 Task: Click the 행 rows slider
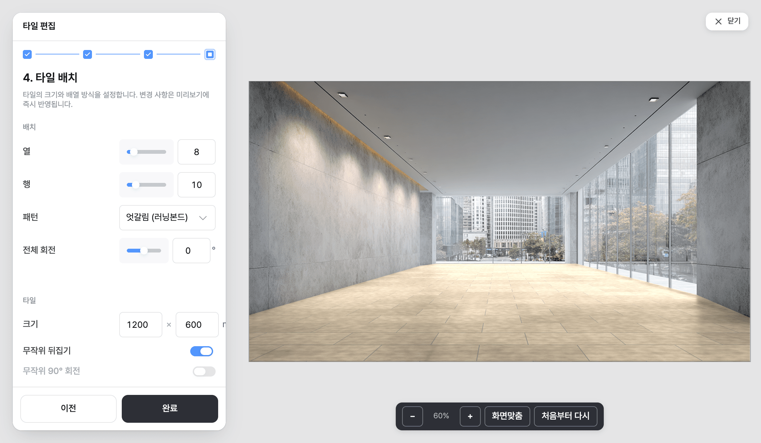[x=146, y=185]
